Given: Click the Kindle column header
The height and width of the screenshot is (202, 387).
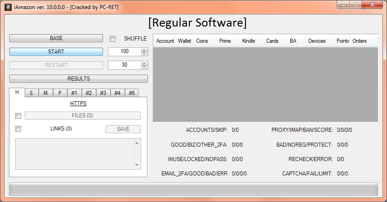Looking at the screenshot, I should [x=251, y=41].
